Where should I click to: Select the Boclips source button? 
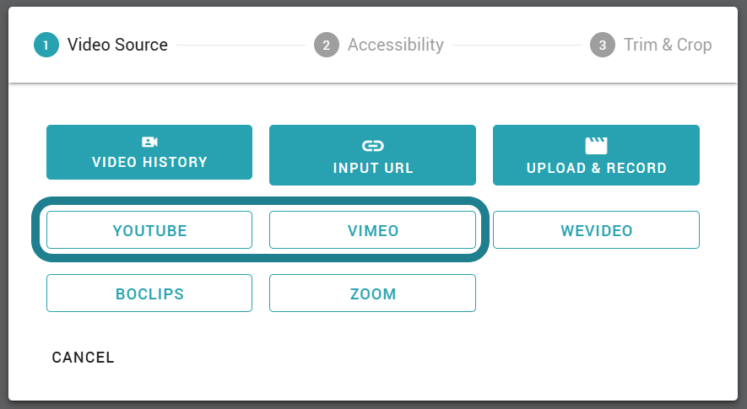[x=149, y=293]
